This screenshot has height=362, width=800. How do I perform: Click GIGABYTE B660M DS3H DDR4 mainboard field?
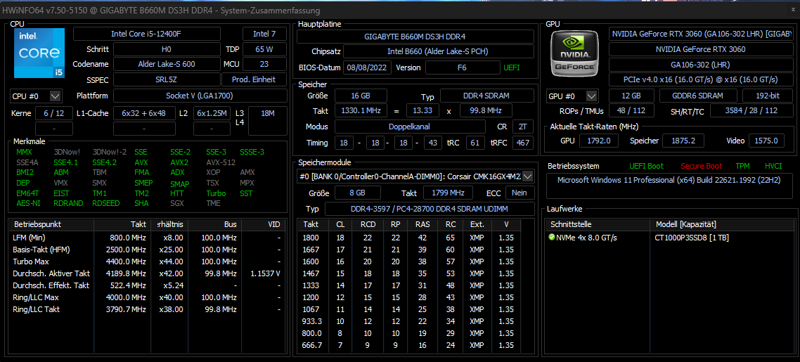point(415,37)
